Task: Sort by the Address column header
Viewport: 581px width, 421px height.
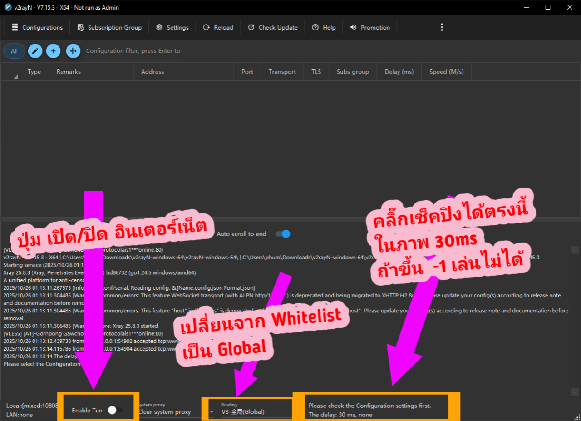Action: [184, 72]
